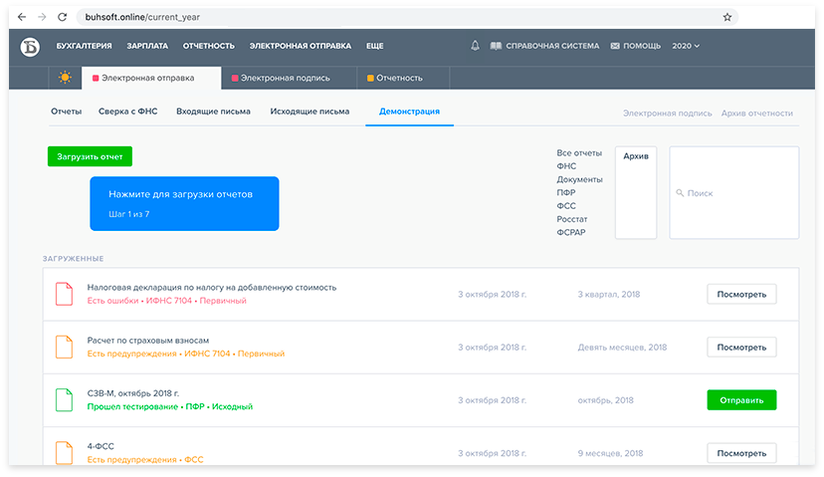
Task: Click Посмотреть for страховым взносам row
Action: click(741, 348)
